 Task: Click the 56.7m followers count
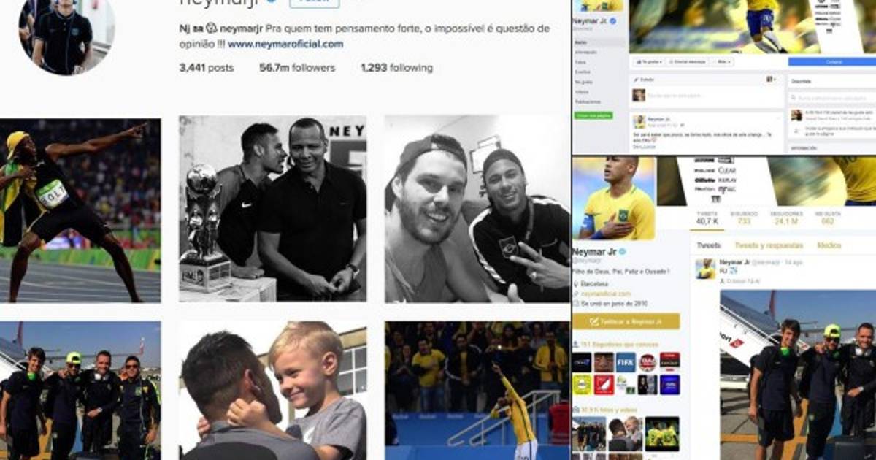point(297,68)
